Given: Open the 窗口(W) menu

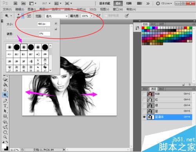Looking at the screenshot, I should click(118, 9).
